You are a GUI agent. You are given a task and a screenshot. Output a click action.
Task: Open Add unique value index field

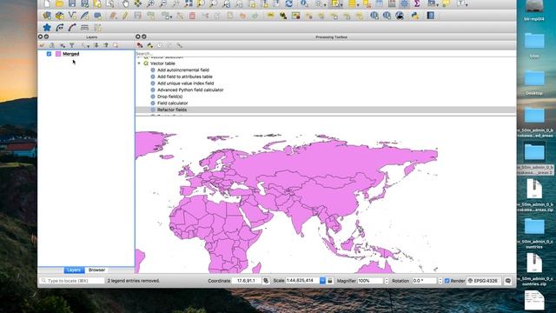185,83
